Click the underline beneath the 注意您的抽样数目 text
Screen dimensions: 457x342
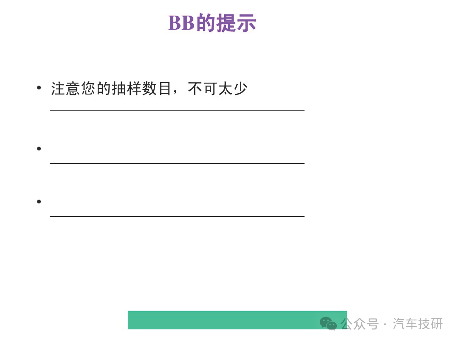(x=177, y=110)
